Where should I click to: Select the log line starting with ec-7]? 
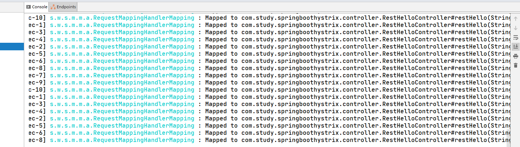pos(269,75)
